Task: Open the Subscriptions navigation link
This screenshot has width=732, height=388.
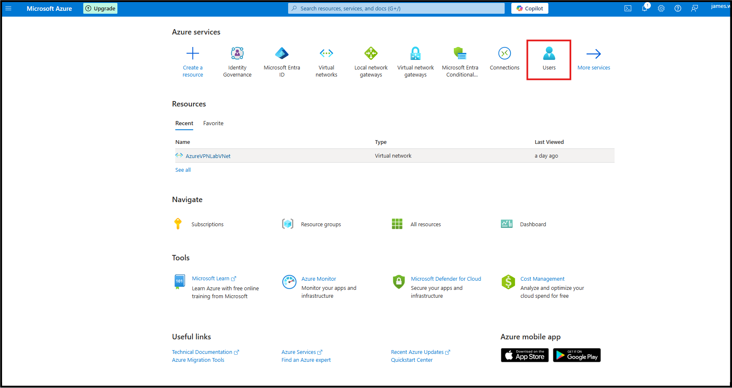Action: (207, 224)
